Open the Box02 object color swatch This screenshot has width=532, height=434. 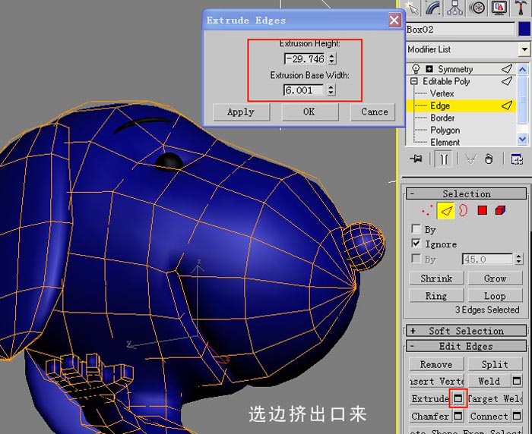click(x=524, y=29)
